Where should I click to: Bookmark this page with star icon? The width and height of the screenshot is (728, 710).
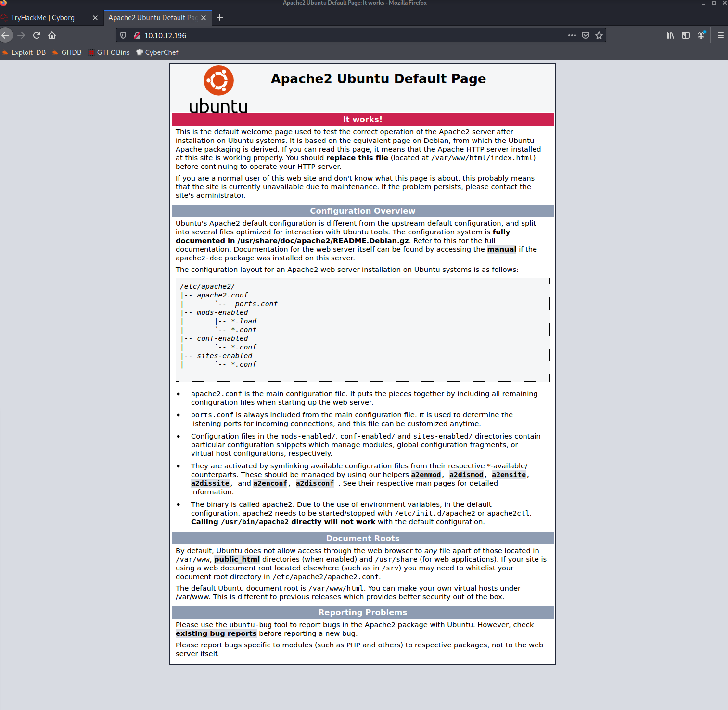pyautogui.click(x=599, y=35)
